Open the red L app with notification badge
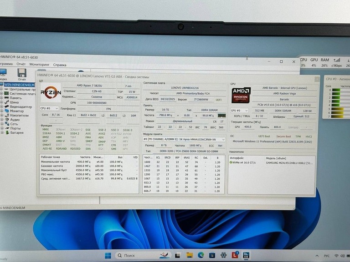This screenshot has height=262, width=350. pyautogui.click(x=235, y=255)
